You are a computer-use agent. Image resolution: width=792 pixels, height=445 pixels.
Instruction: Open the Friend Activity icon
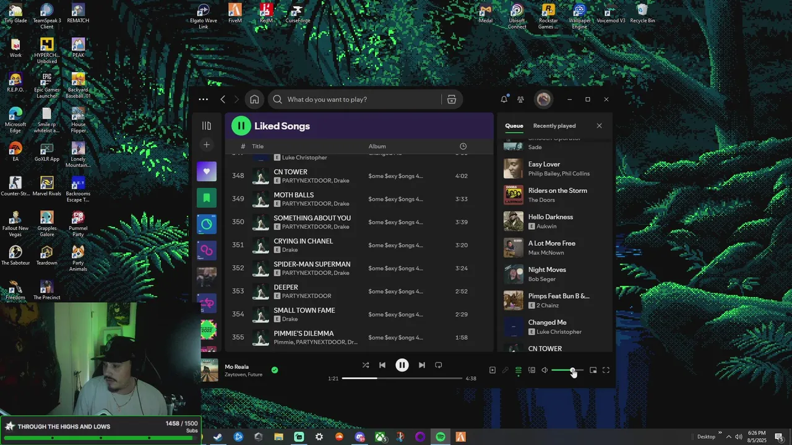coord(520,99)
